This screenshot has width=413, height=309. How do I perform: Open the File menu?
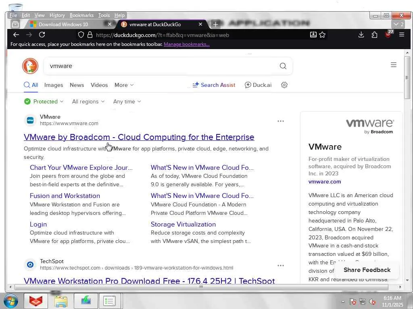[x=13, y=15]
